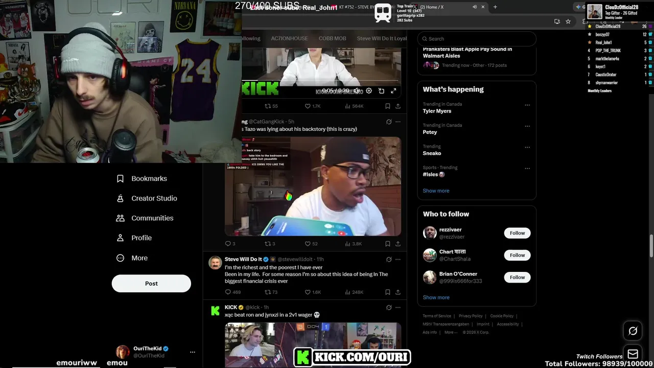Click the Post button
The width and height of the screenshot is (654, 368).
pos(151,284)
